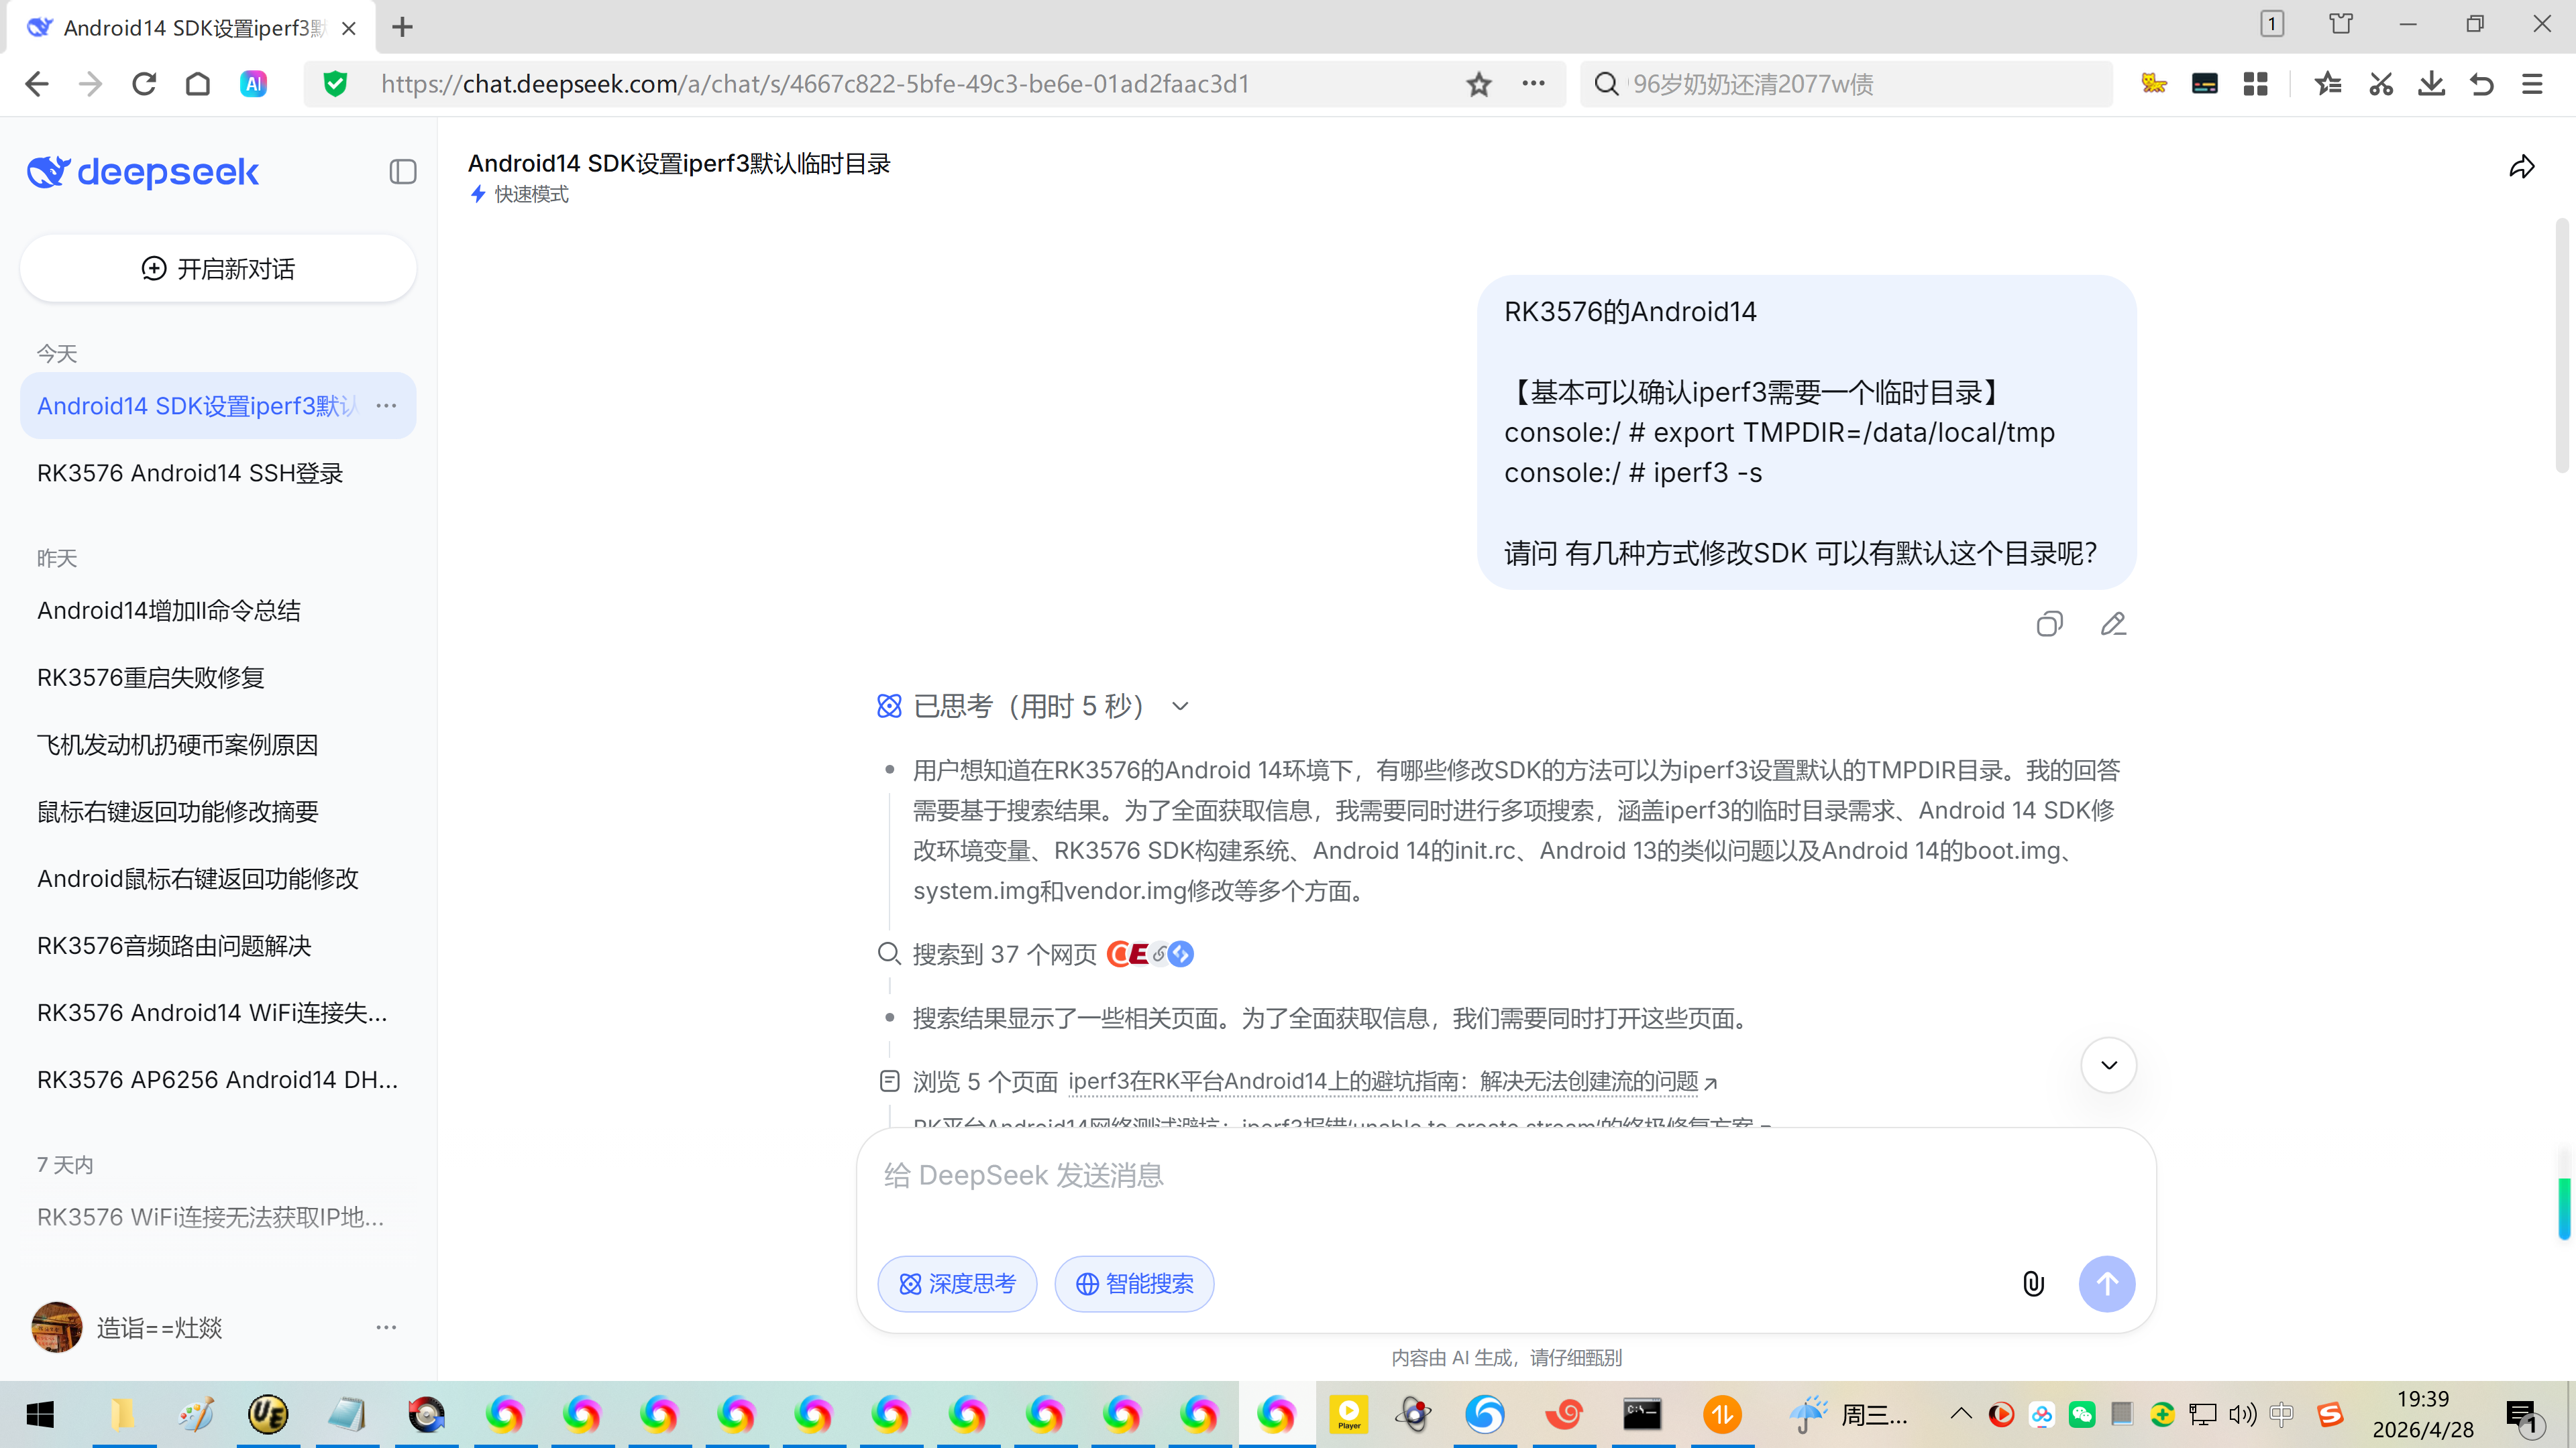Open the browser downloads icon

pos(2431,85)
